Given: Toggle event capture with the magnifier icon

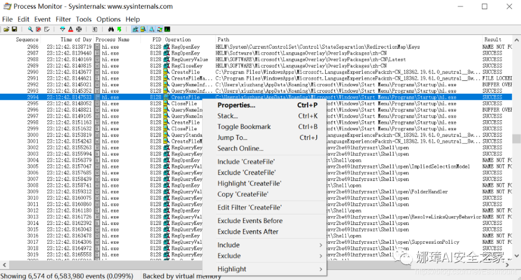Looking at the screenshot, I should (30, 29).
